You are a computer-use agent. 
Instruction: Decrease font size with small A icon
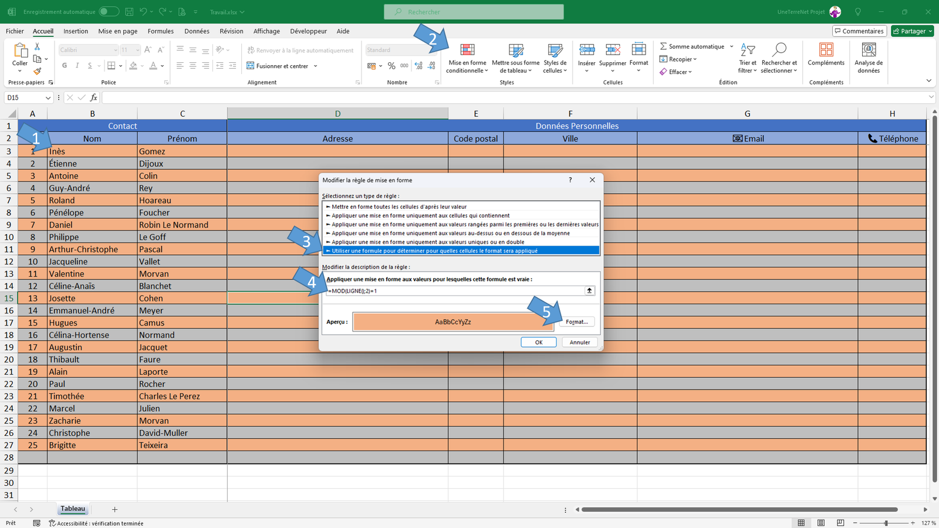pos(161,50)
